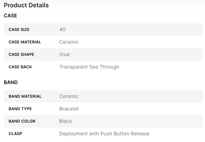Select the CASE SHAPE label

(21, 55)
